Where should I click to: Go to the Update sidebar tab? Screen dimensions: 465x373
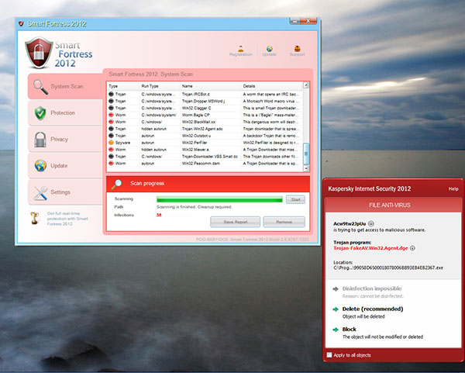(65, 166)
